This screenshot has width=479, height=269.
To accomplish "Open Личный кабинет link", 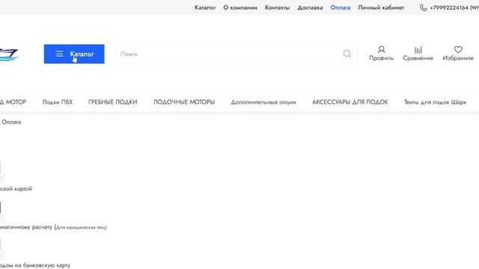I will (x=381, y=7).
